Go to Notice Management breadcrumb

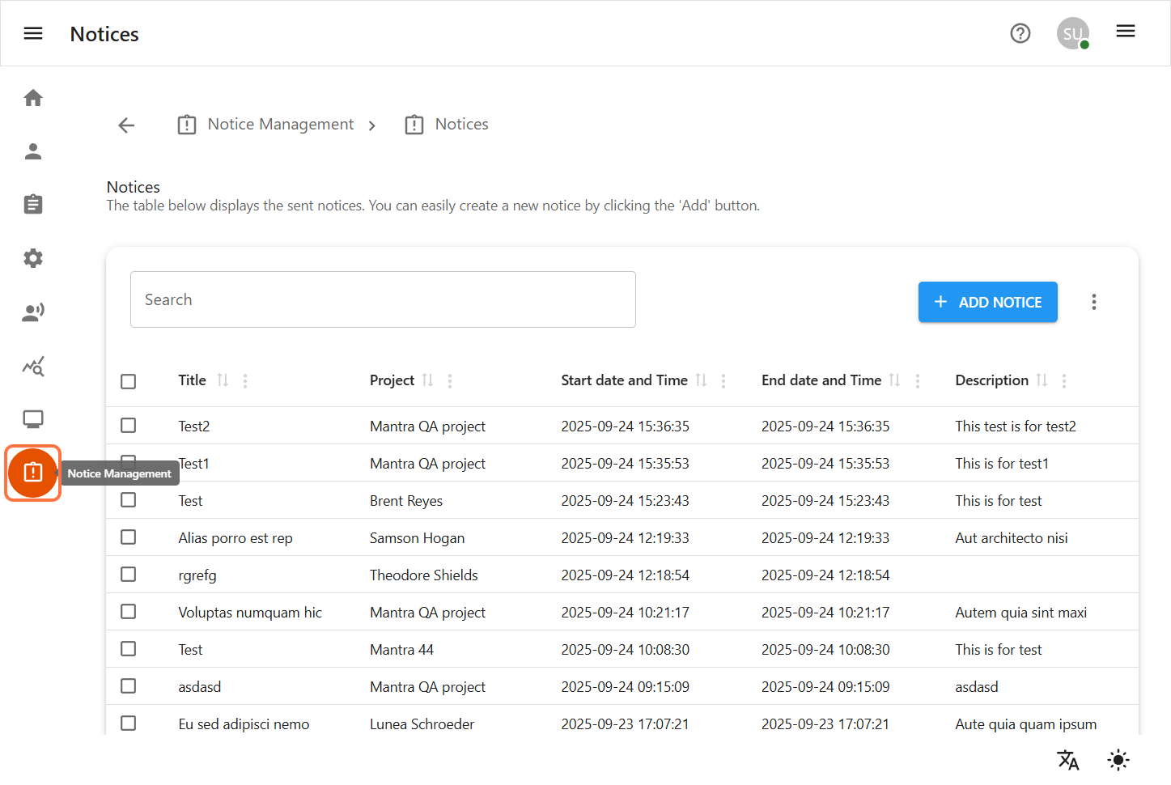click(280, 125)
